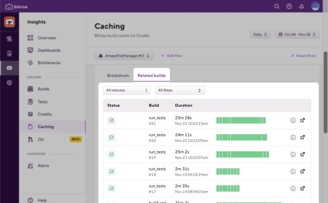The height and width of the screenshot is (203, 328).
Task: Click the Build column header
Action: 154,105
